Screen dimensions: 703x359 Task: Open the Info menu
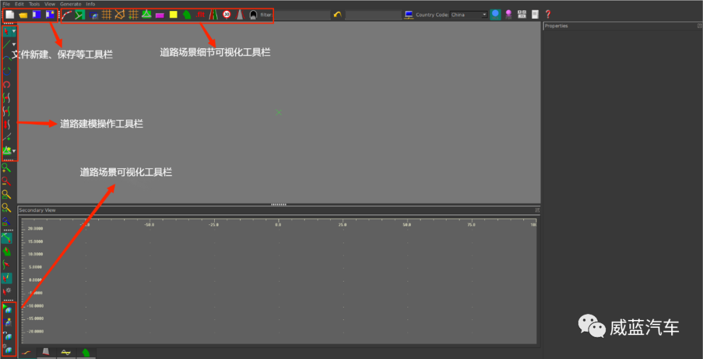90,4
